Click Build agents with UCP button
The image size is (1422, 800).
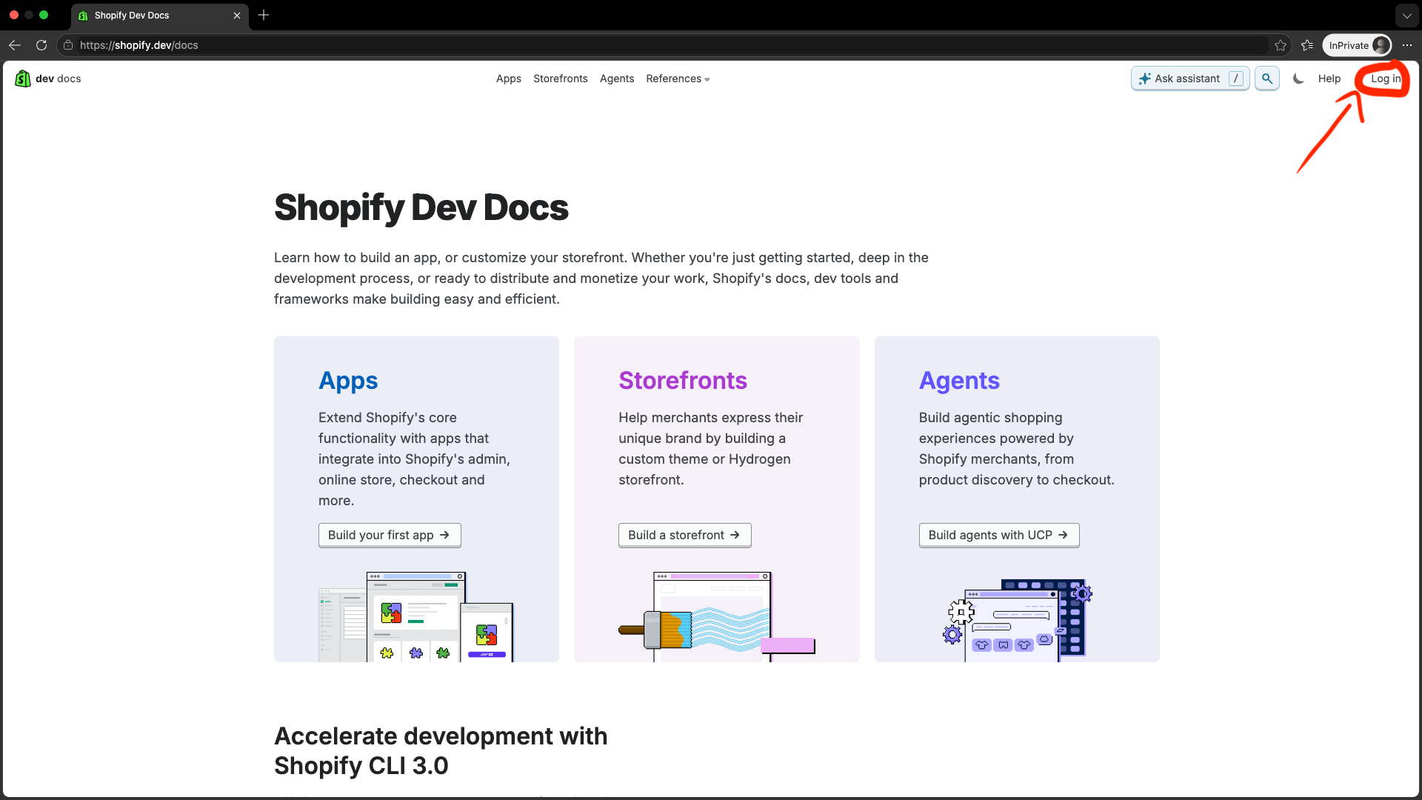coord(999,535)
